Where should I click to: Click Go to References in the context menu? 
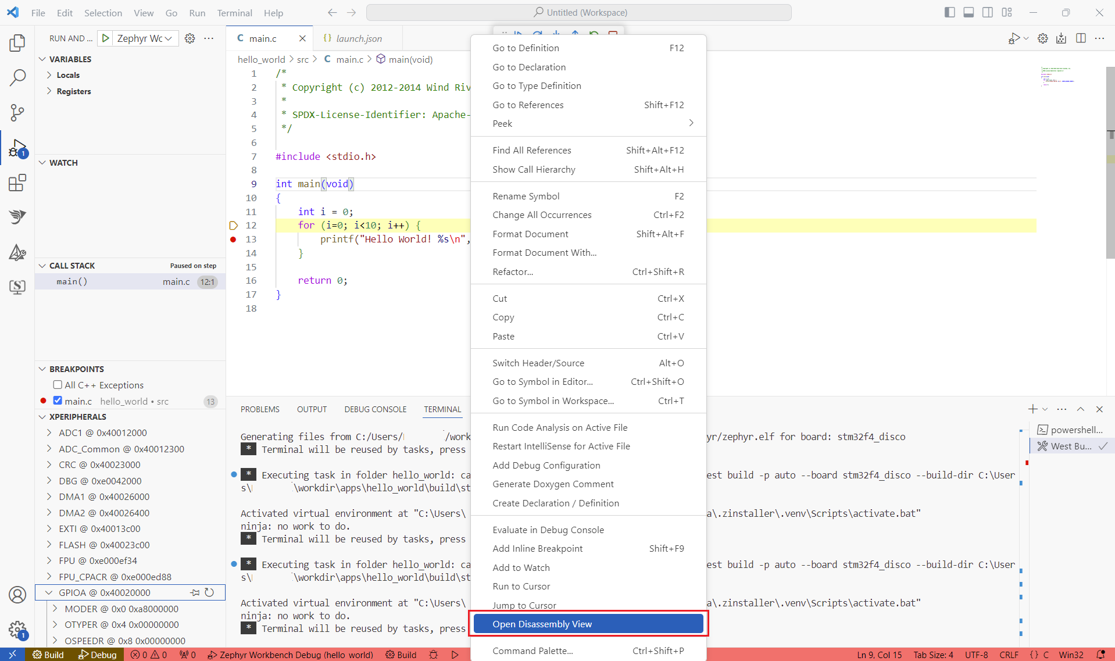pyautogui.click(x=528, y=105)
